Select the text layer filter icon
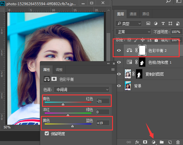The width and height of the screenshot is (183, 145). (163, 23)
